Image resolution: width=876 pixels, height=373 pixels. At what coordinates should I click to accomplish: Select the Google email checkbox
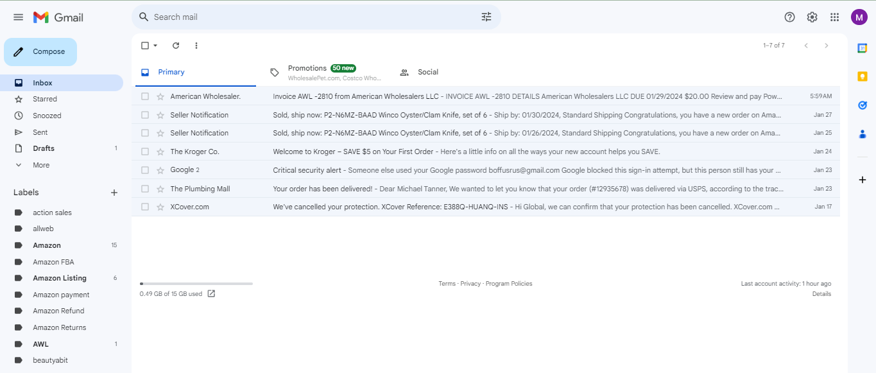click(145, 170)
